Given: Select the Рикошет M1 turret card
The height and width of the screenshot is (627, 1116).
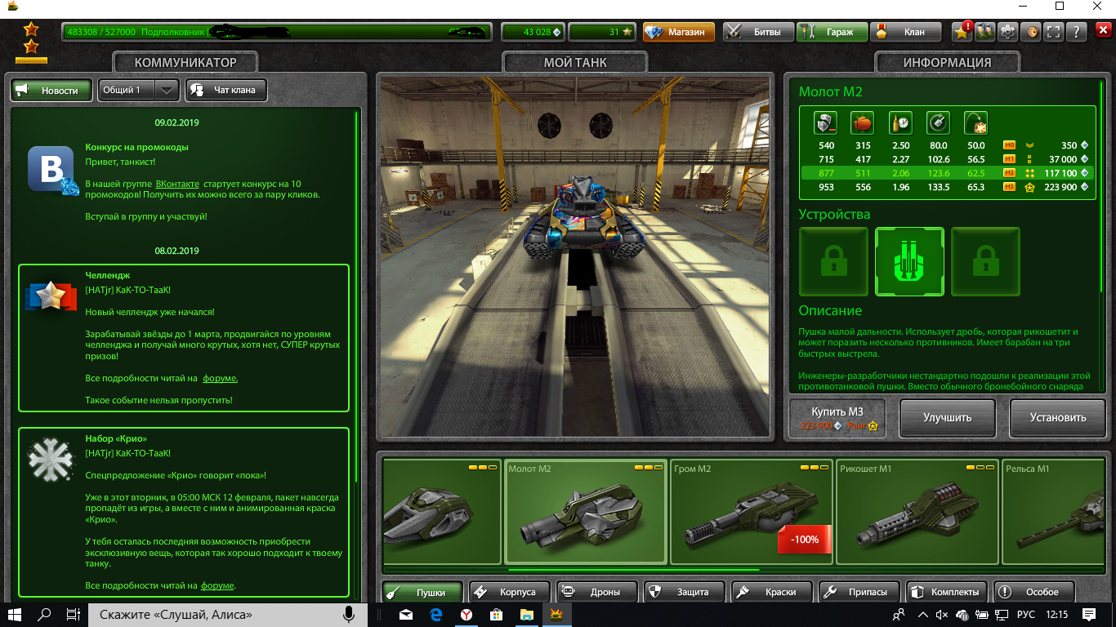Looking at the screenshot, I should [x=917, y=512].
